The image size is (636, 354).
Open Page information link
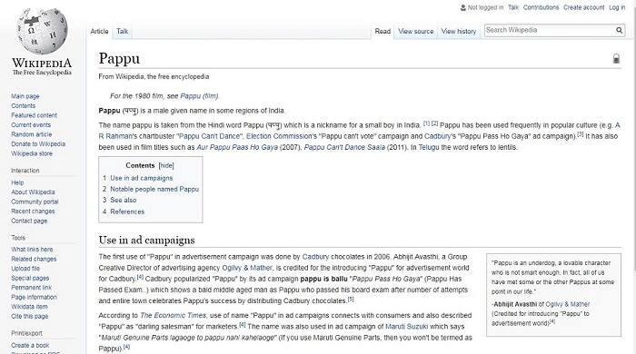click(35, 297)
